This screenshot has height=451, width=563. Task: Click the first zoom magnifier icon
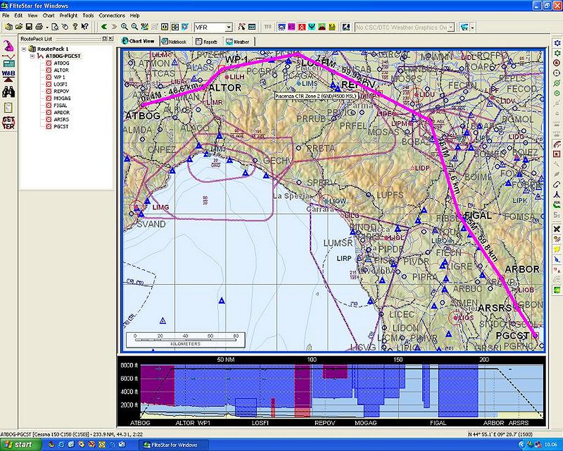click(124, 27)
